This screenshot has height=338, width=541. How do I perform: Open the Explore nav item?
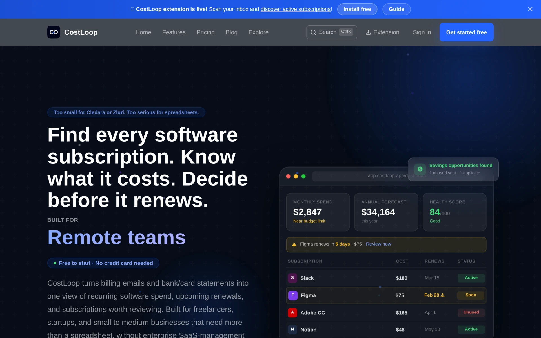click(x=258, y=32)
